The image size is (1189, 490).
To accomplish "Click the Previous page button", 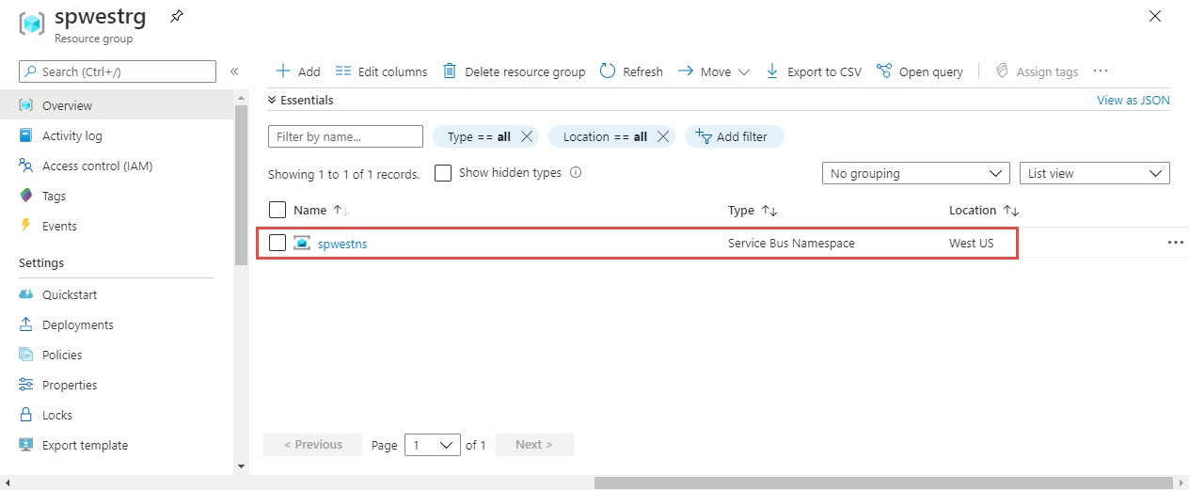I will pos(313,445).
